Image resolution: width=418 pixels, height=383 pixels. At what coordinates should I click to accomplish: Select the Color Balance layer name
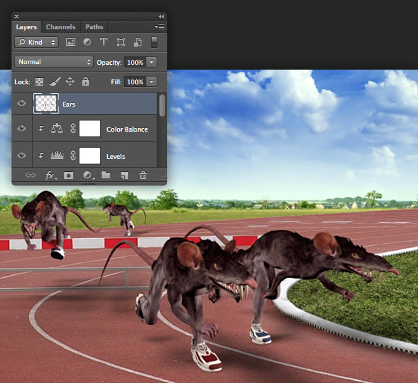point(127,130)
